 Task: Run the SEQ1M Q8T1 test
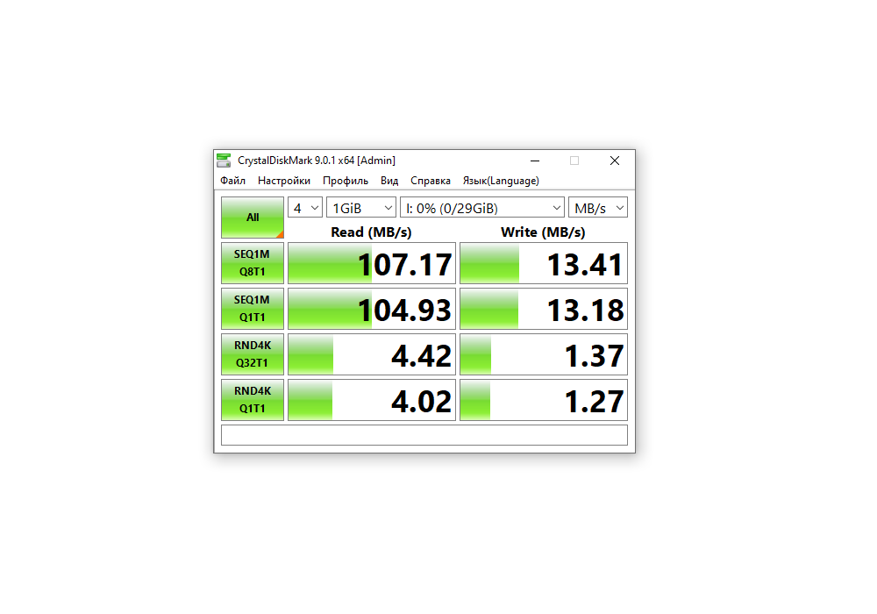[x=253, y=263]
